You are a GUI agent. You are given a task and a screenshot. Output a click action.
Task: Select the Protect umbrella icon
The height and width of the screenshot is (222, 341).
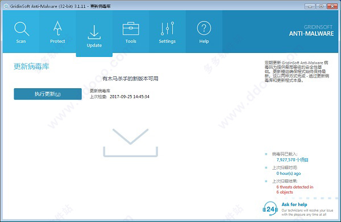57,28
